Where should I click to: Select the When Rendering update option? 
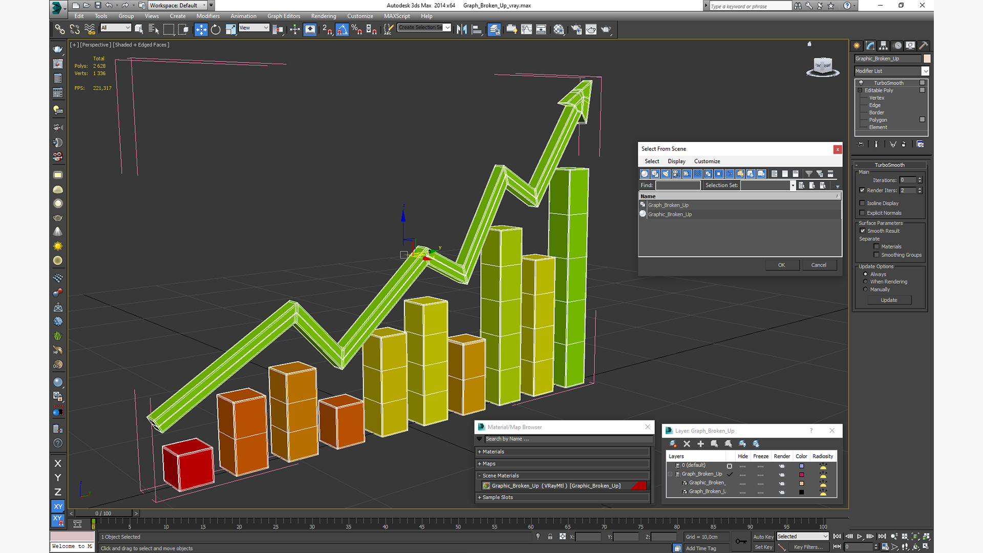point(866,282)
